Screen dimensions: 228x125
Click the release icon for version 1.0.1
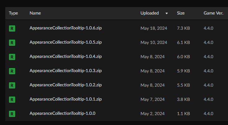coord(12,99)
